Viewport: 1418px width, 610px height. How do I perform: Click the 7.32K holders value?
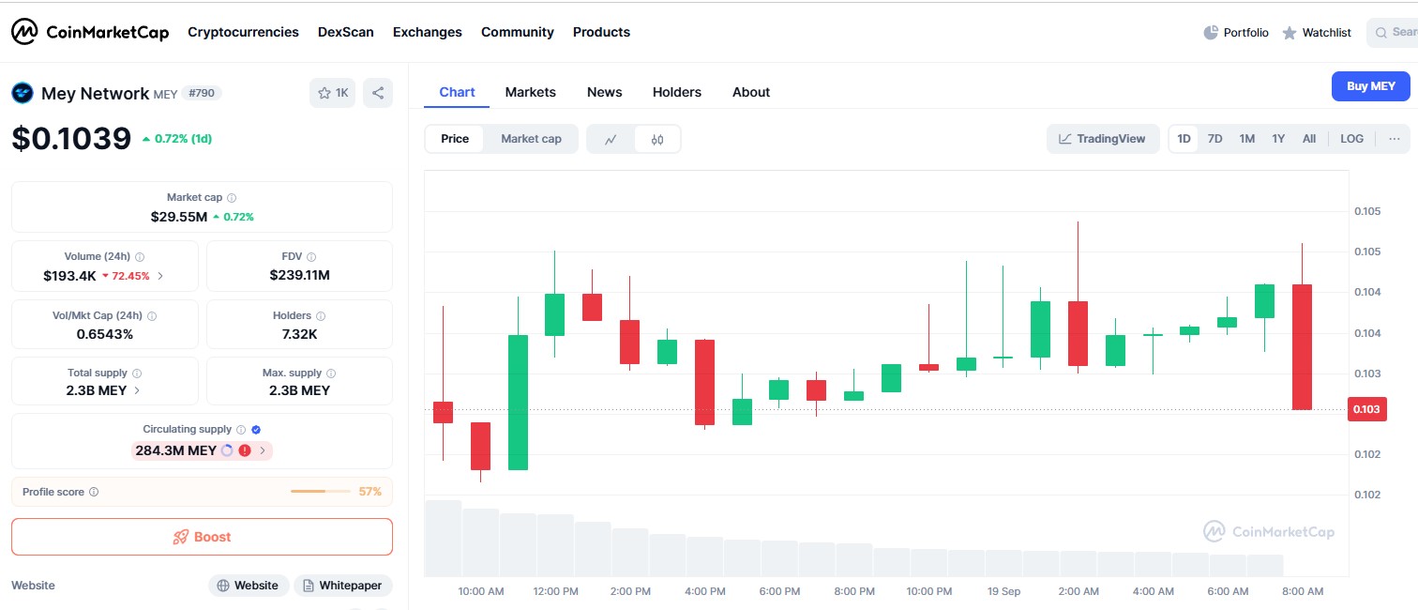pyautogui.click(x=299, y=334)
